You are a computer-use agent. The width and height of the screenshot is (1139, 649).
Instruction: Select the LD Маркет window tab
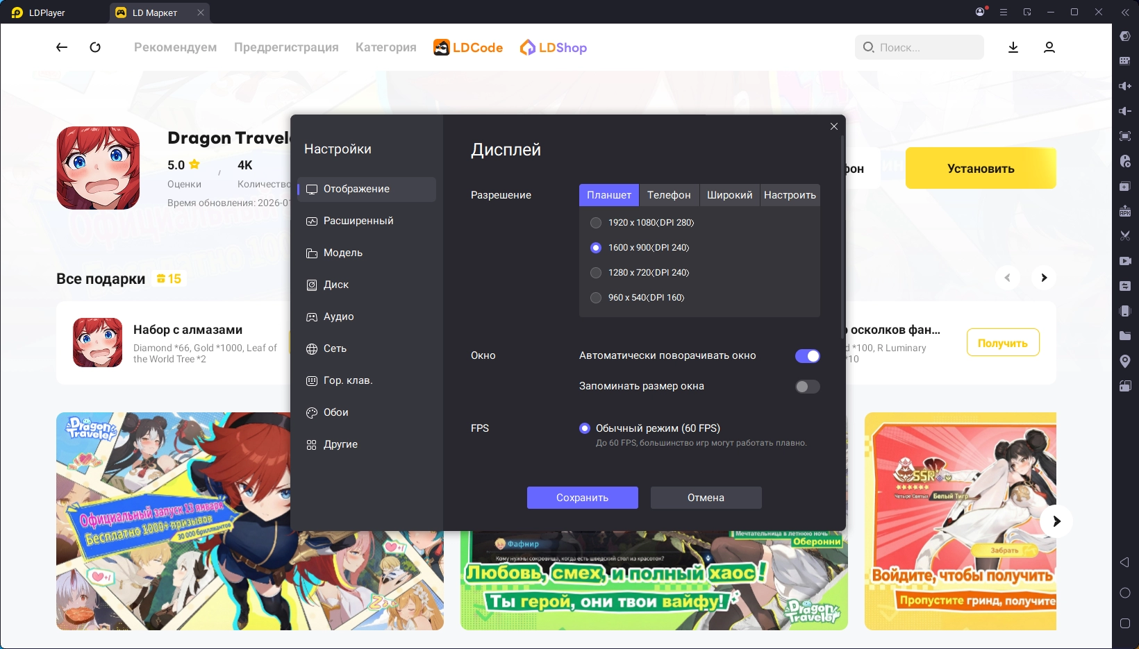[x=159, y=12]
